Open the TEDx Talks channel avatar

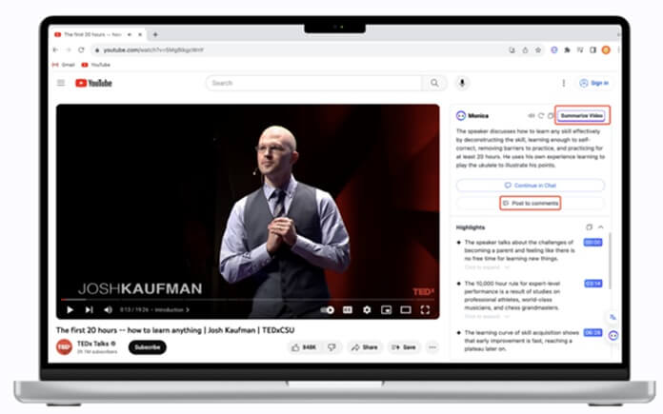(64, 347)
